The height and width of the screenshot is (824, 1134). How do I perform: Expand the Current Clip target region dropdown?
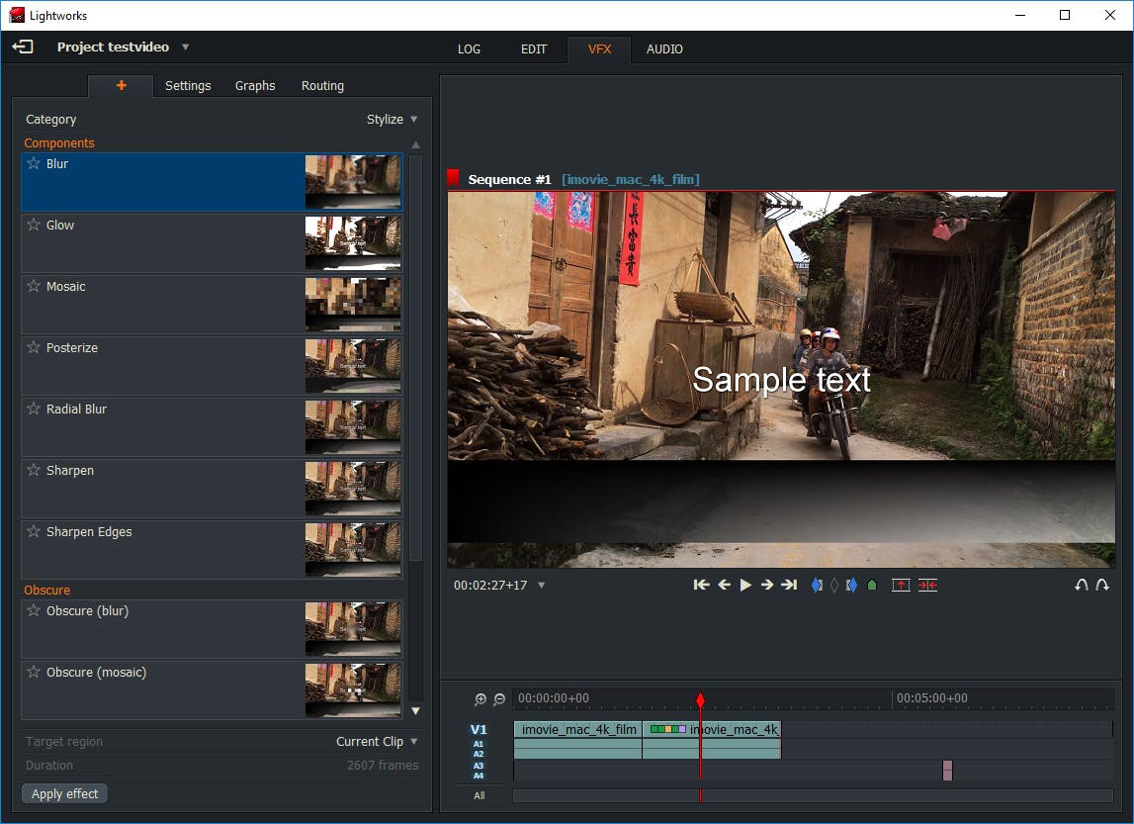click(x=377, y=742)
